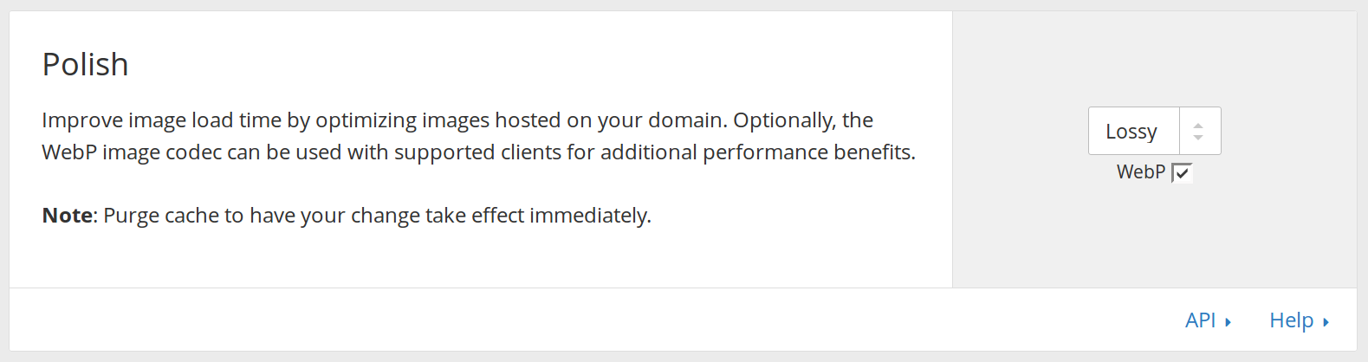Click the WebP image codec description line
This screenshot has width=1368, height=362.
point(479,152)
